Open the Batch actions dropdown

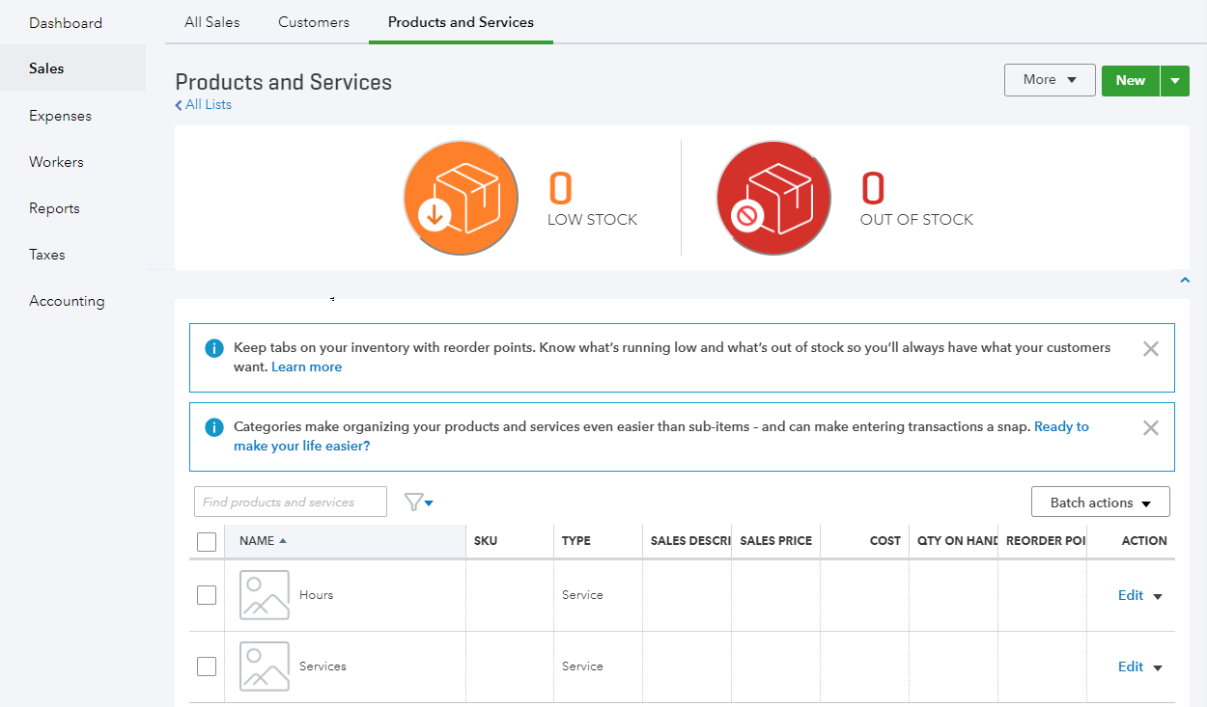1100,502
